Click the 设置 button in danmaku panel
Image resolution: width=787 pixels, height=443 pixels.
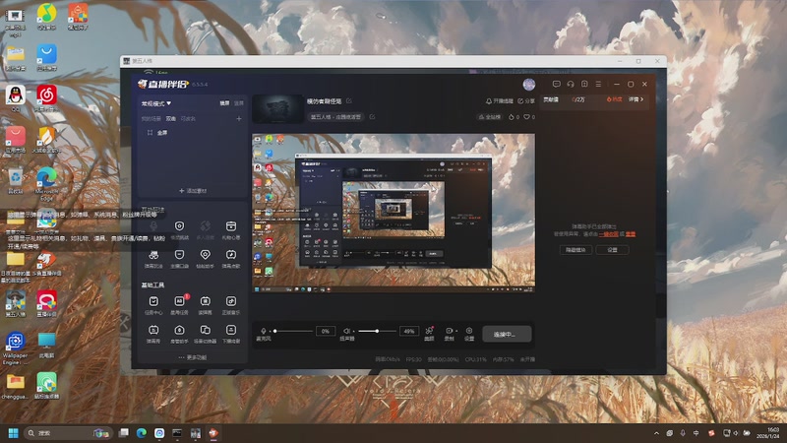612,250
